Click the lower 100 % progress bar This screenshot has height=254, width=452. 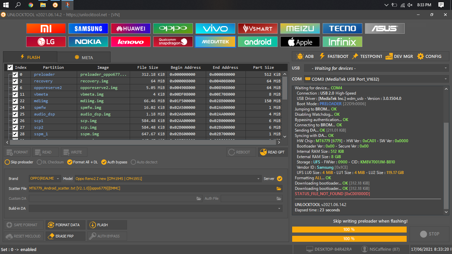(349, 238)
